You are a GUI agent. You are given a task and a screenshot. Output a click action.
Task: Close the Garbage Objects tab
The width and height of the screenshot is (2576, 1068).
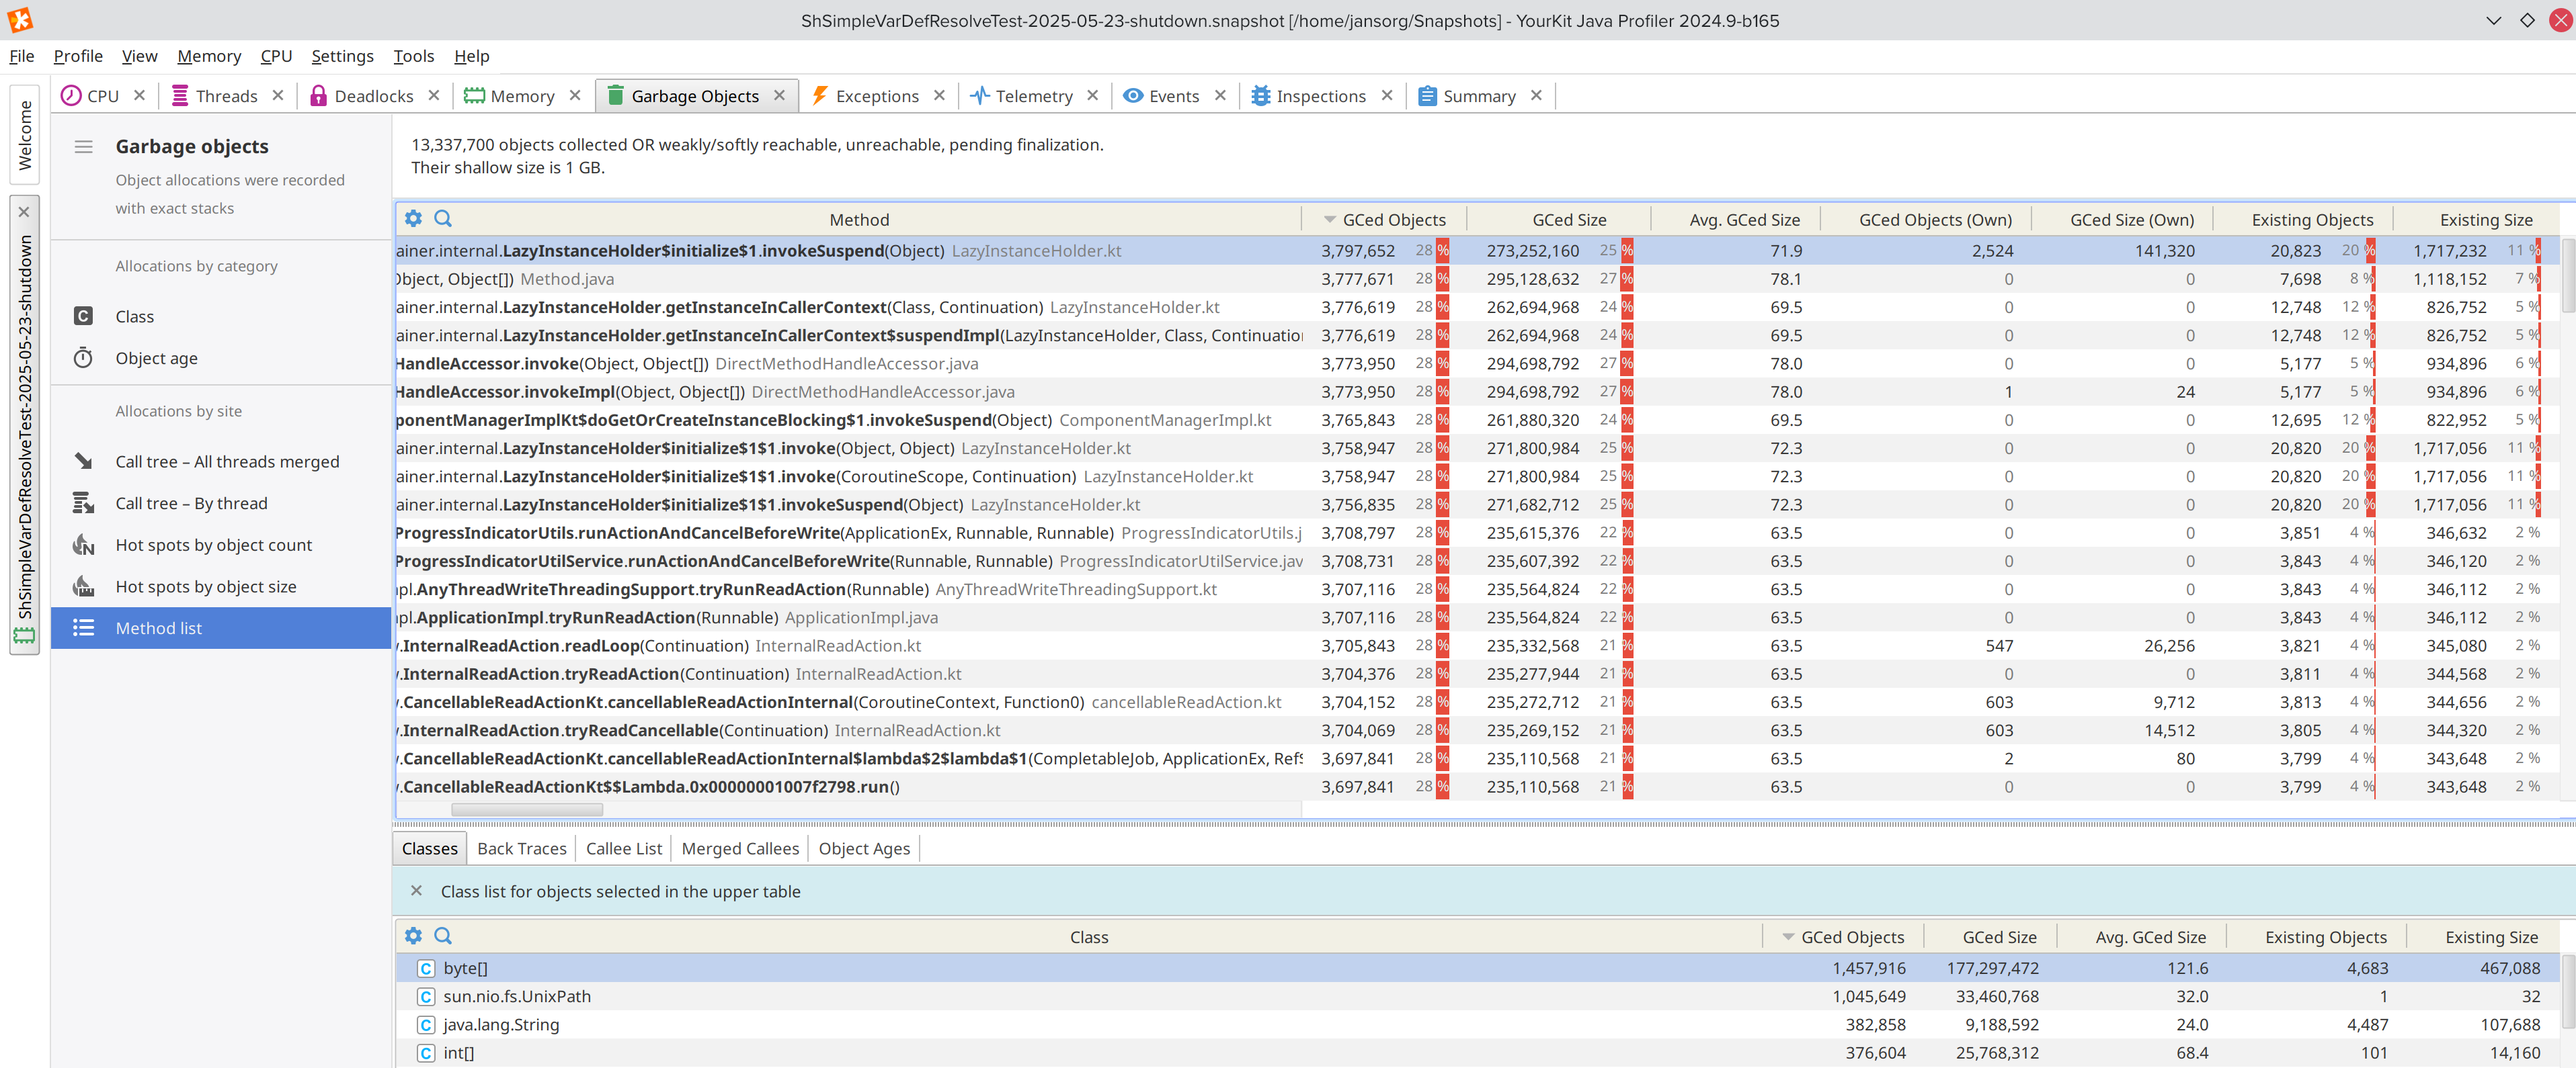tap(779, 95)
